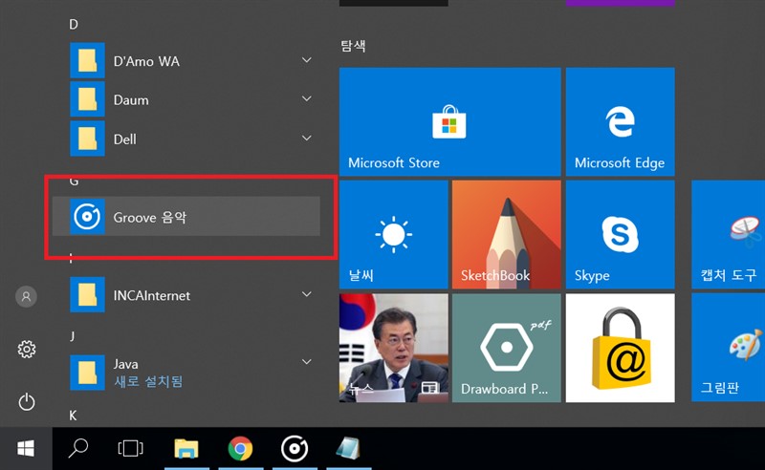
Task: Expand the INCAInternet folder chevron
Action: pyautogui.click(x=306, y=294)
